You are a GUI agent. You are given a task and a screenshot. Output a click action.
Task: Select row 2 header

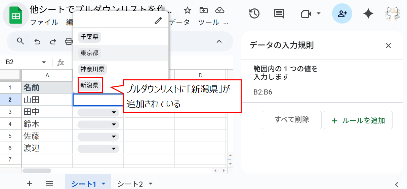tap(10, 100)
